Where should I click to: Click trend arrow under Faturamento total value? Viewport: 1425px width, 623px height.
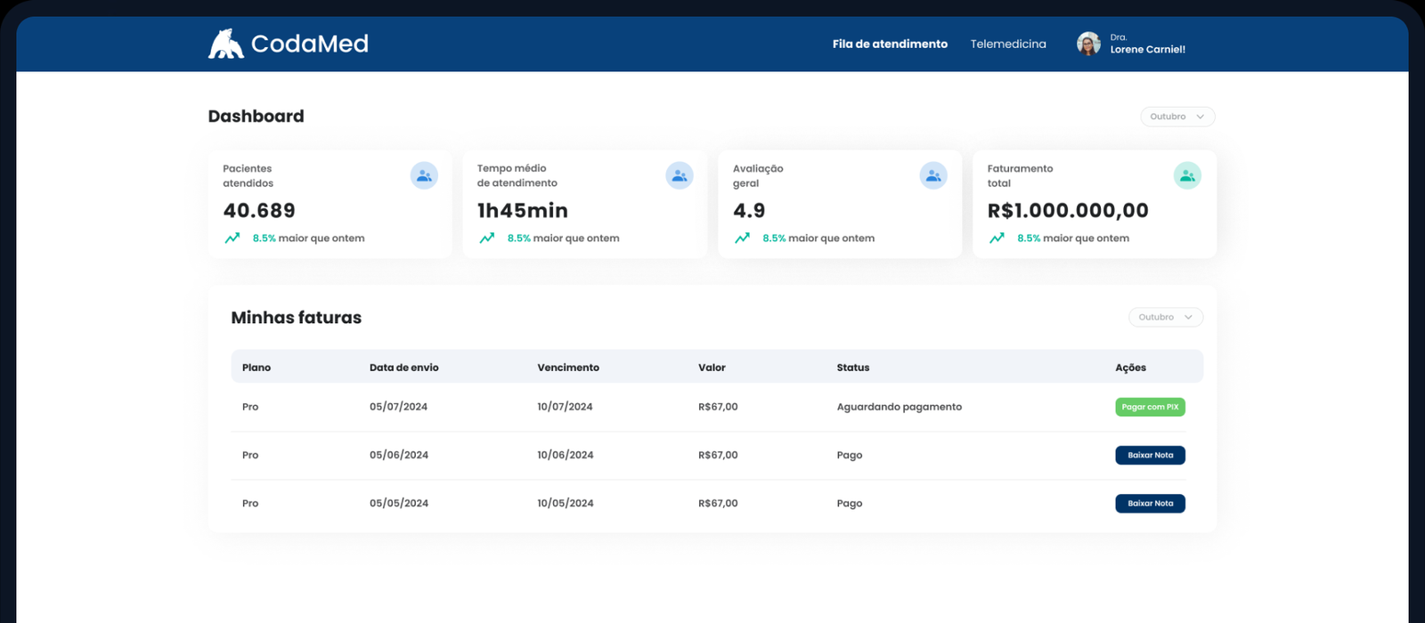click(997, 239)
